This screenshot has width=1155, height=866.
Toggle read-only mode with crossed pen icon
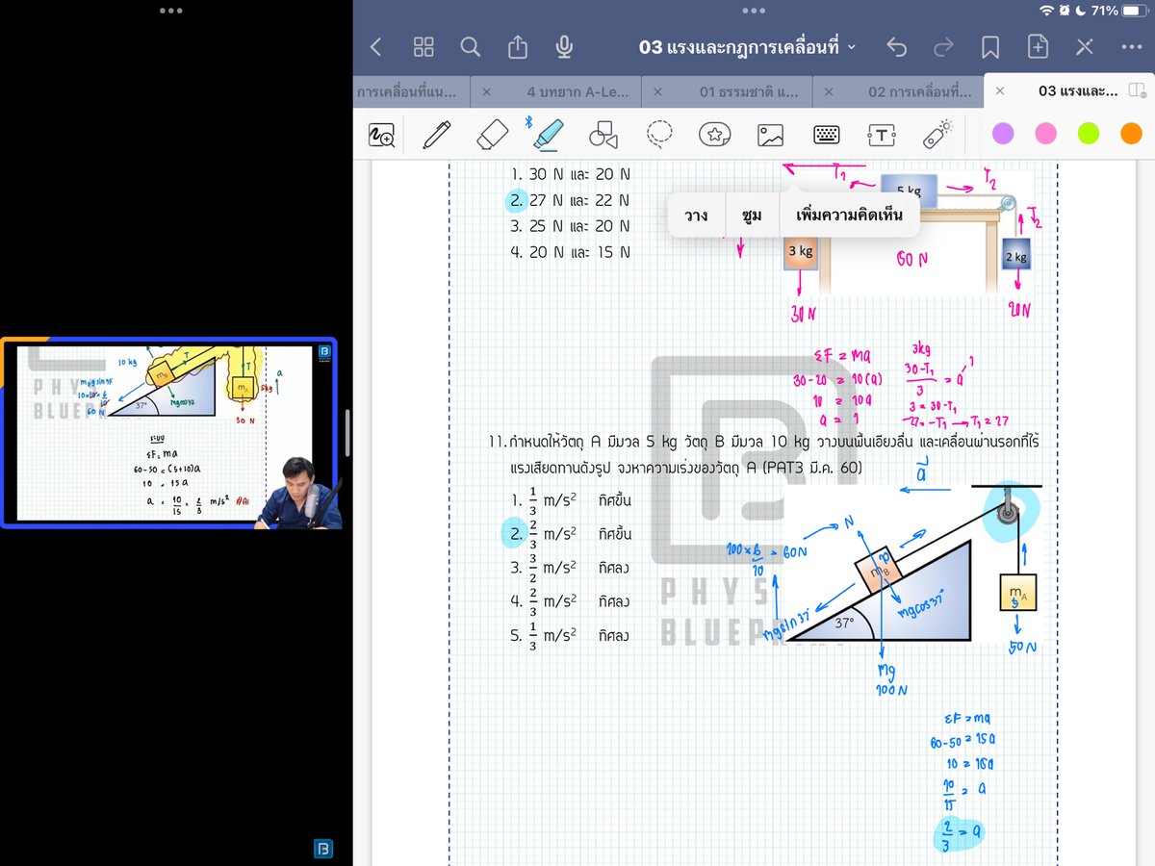click(1085, 46)
